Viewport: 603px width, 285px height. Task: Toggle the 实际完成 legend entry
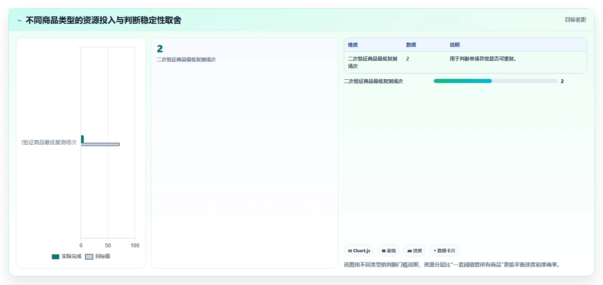point(66,256)
